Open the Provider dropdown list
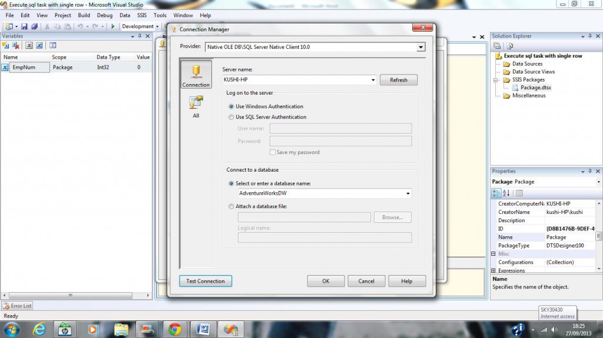The height and width of the screenshot is (338, 603). pos(420,47)
